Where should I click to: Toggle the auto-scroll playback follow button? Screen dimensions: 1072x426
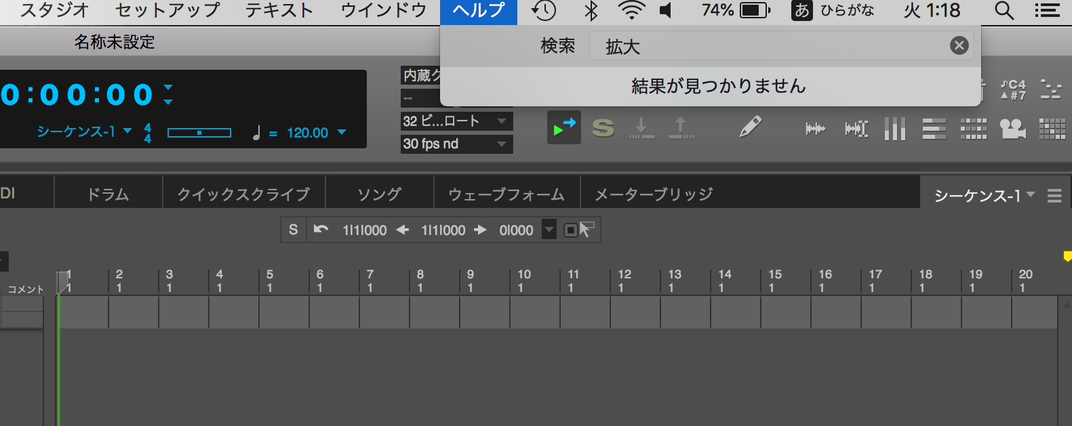tap(564, 127)
